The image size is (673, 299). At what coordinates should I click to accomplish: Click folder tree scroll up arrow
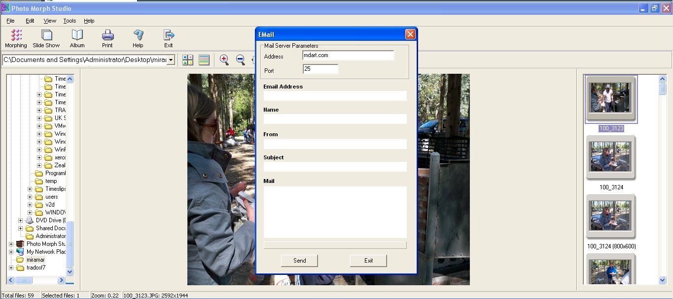[70, 79]
